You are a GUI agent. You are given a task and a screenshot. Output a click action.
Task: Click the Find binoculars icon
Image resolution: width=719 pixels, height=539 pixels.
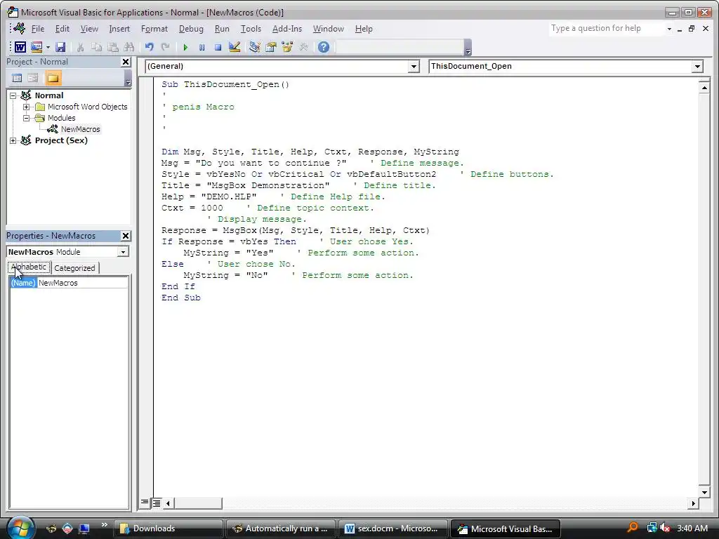point(129,47)
